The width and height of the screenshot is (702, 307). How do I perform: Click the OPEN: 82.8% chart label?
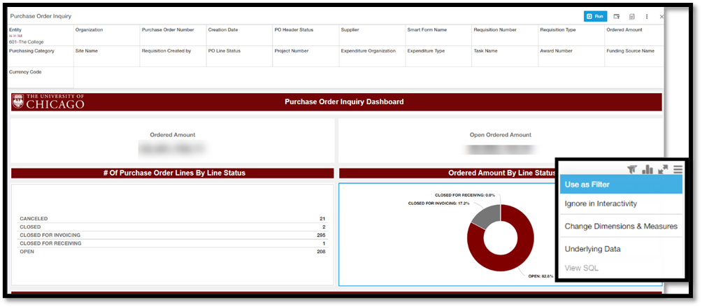click(x=540, y=276)
